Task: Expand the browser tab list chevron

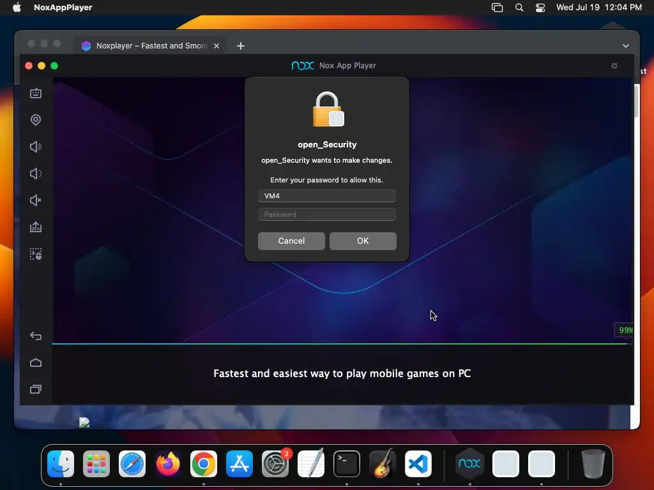Action: point(626,46)
